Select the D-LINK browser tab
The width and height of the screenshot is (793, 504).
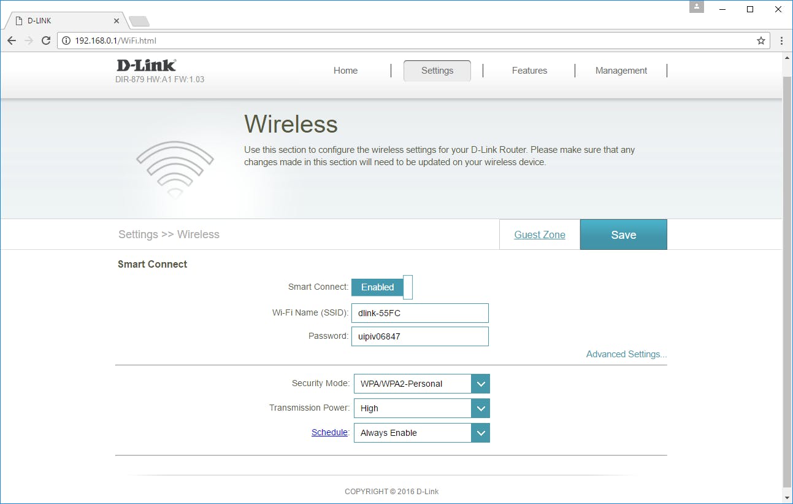[65, 21]
